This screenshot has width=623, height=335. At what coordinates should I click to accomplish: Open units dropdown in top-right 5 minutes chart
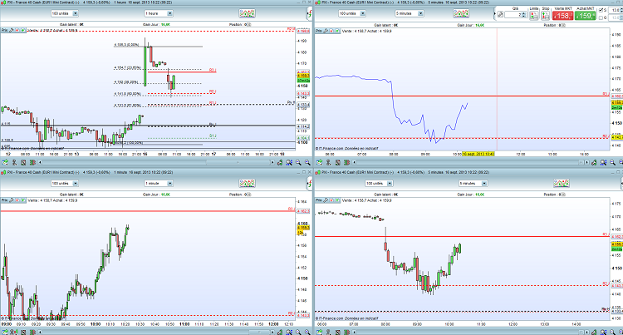coord(352,13)
